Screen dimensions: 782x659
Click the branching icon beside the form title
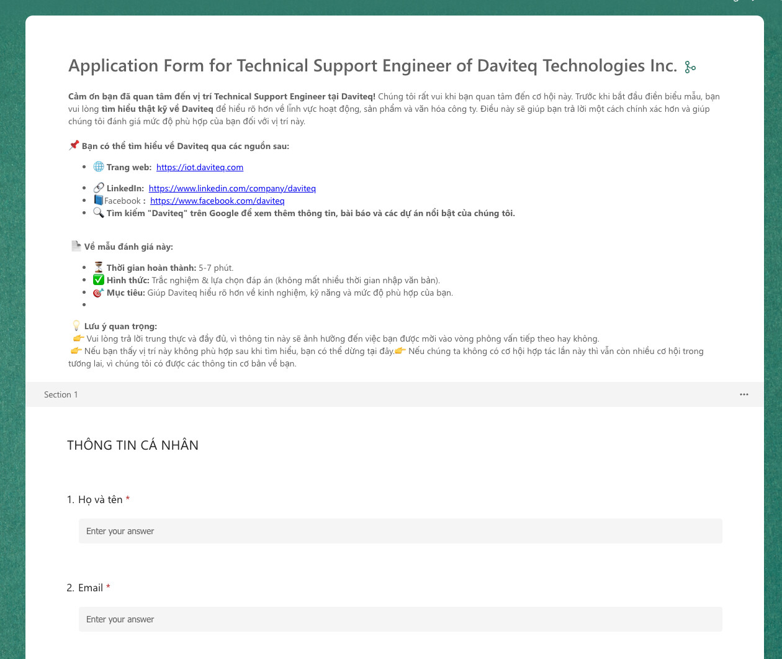(x=690, y=67)
